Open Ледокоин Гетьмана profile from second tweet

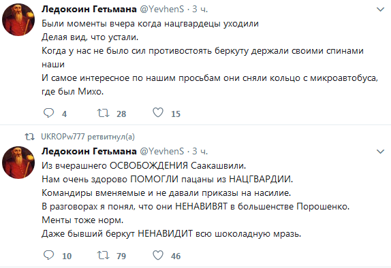click(x=89, y=151)
